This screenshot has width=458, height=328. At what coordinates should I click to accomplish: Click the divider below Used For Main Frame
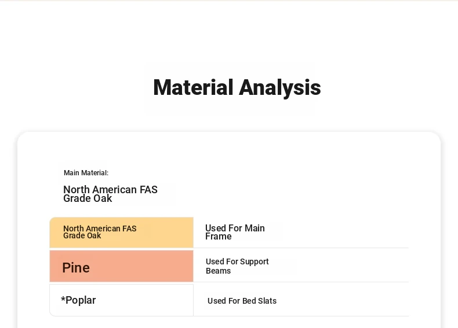pyautogui.click(x=301, y=248)
